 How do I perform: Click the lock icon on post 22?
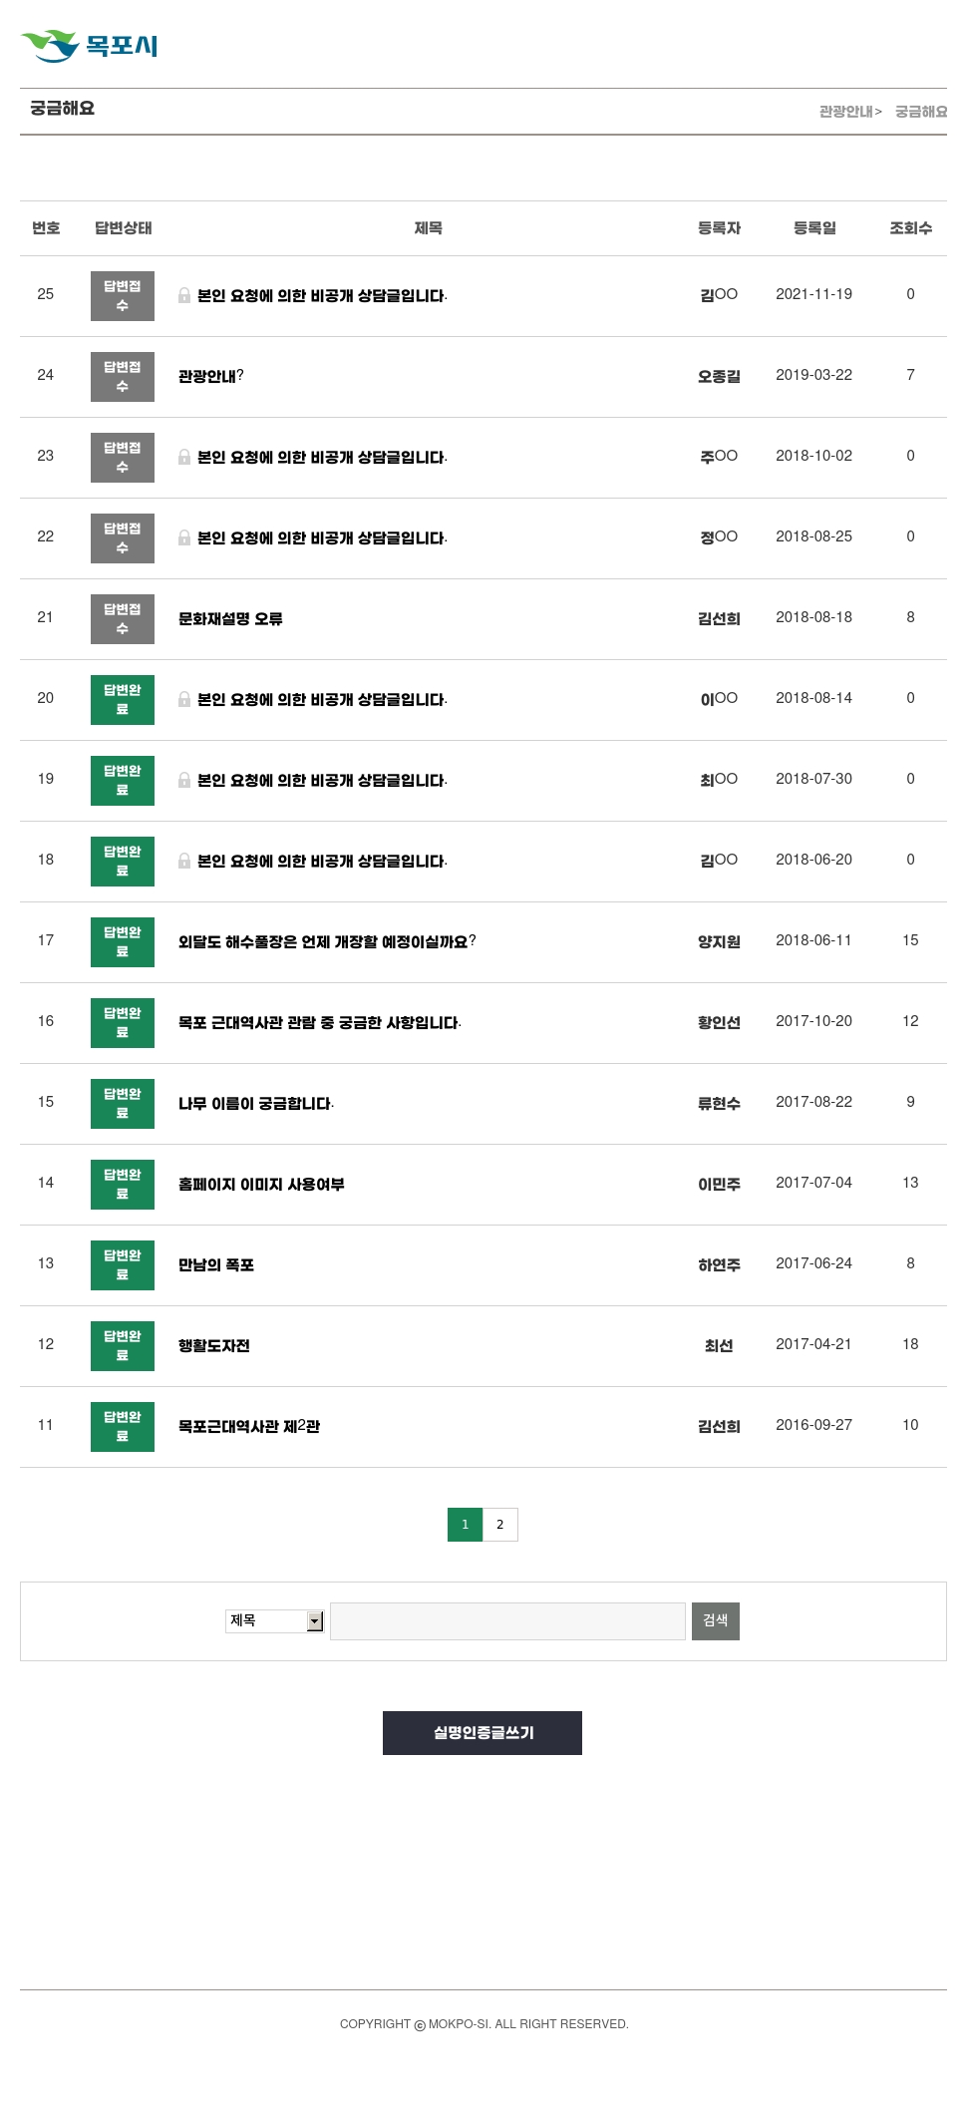coord(184,537)
